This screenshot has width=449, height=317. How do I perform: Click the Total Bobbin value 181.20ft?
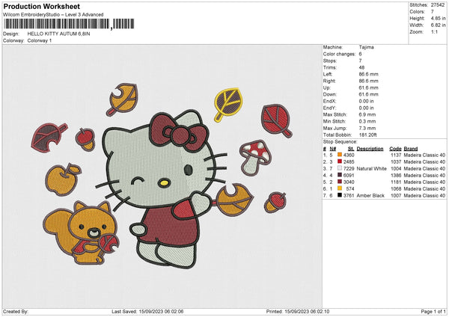367,135
